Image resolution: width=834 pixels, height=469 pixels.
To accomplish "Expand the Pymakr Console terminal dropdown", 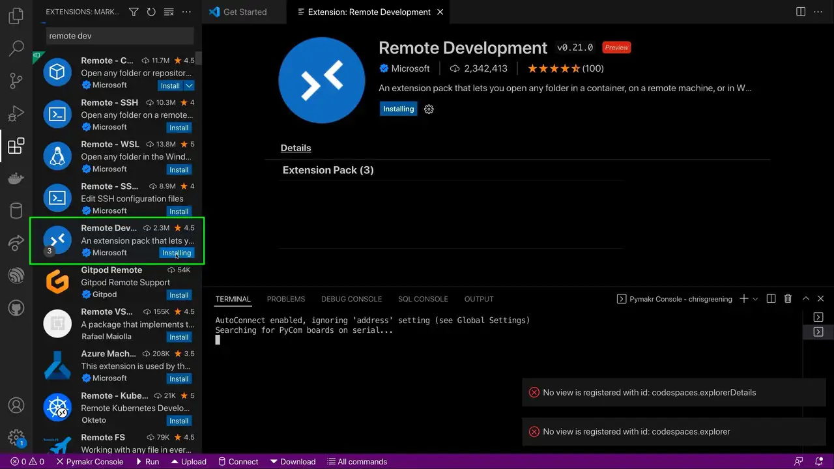I will pos(680,299).
